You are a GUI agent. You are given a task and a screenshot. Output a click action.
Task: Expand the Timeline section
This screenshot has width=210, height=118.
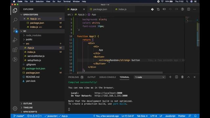point(28,108)
